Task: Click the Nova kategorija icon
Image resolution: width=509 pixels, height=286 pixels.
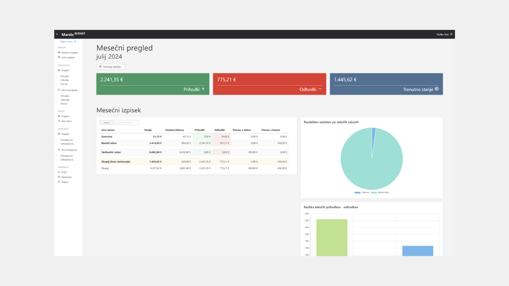Action: pos(59,150)
